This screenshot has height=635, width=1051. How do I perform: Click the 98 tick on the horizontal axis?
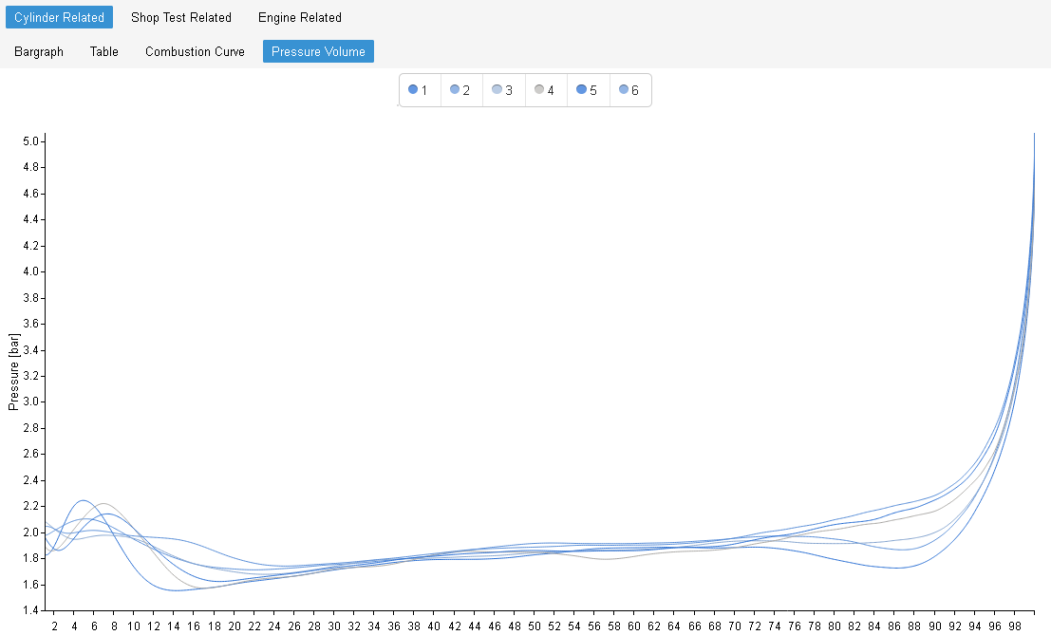[x=1015, y=626]
